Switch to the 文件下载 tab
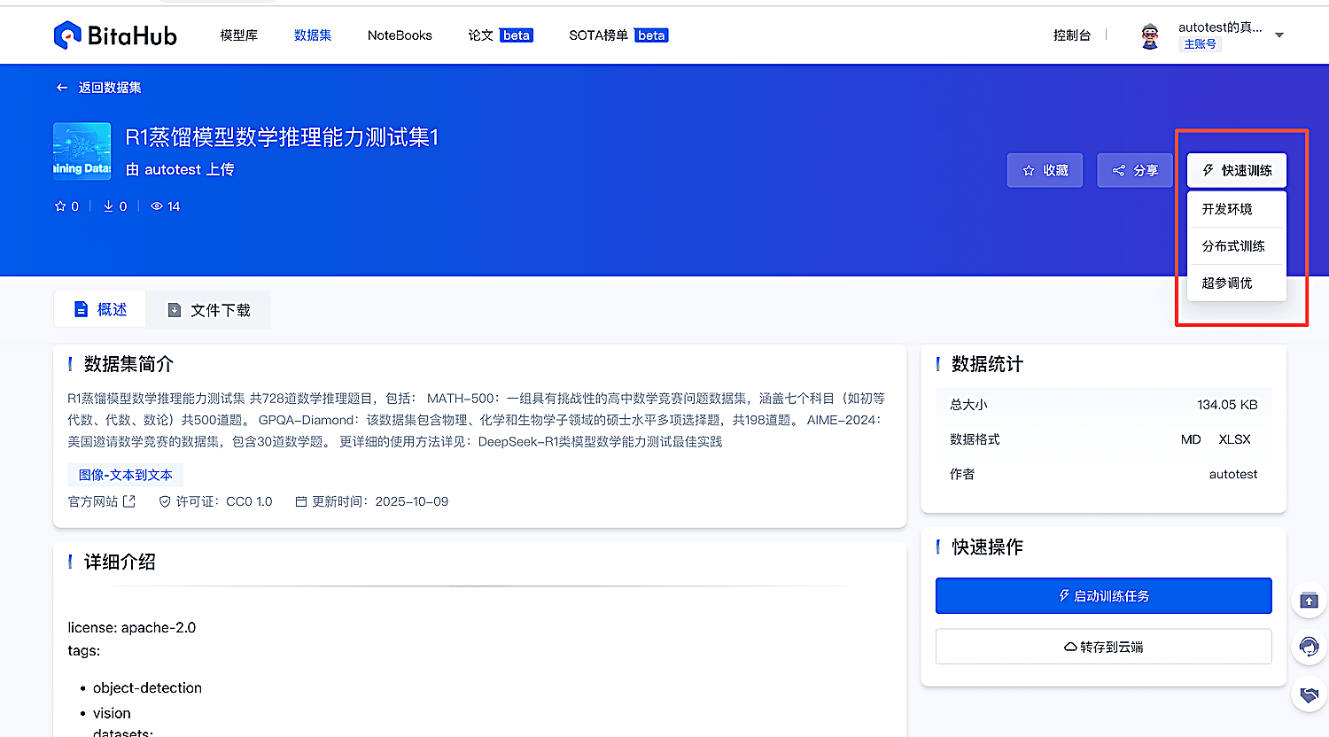 [209, 310]
